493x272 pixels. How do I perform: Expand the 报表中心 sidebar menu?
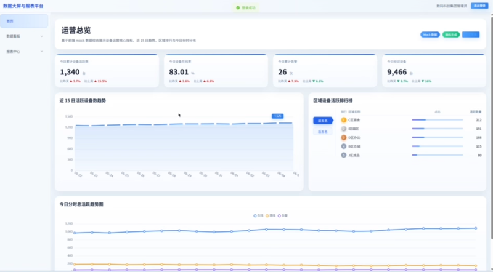pos(24,51)
